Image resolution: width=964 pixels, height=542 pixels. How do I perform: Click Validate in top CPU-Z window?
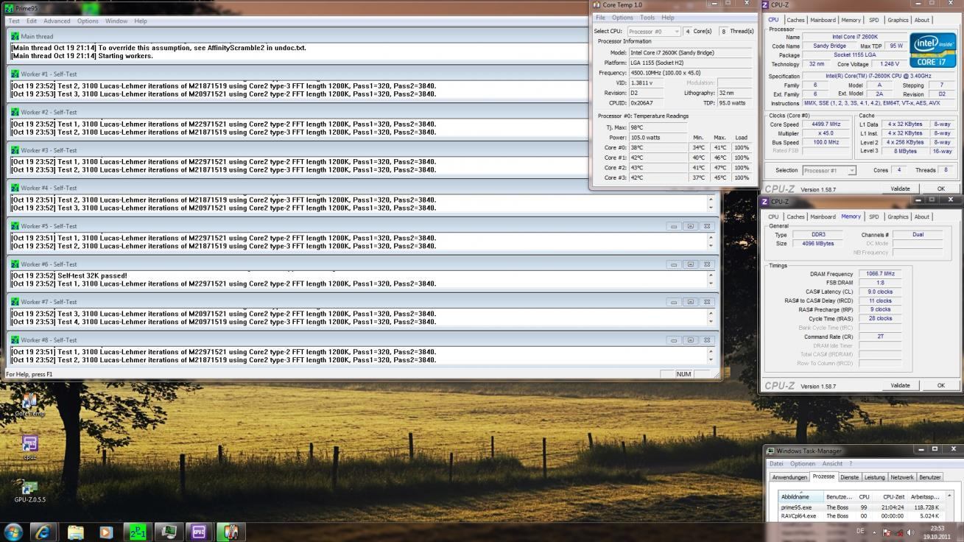point(900,189)
